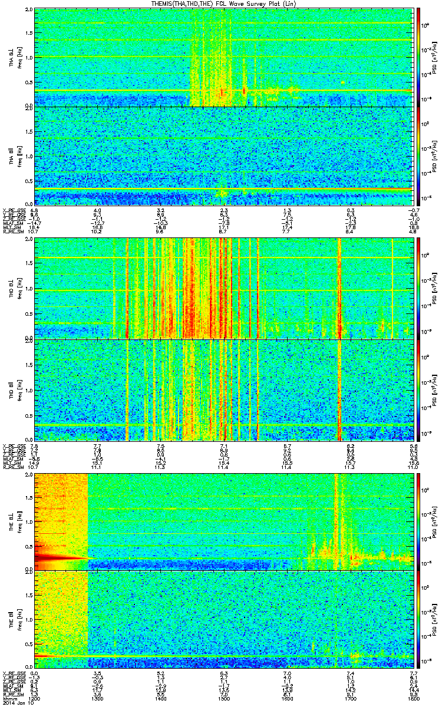Image resolution: width=442 pixels, height=707 pixels.
Task: Click the color bar beside the THE B⊥ panel
Action: (419, 521)
